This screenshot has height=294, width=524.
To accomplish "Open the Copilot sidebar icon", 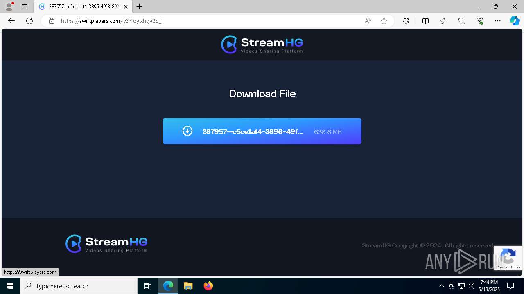I will [515, 21].
